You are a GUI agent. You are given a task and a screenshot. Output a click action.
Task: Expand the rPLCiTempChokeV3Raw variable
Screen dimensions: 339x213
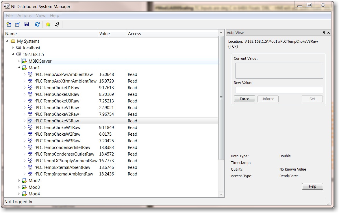point(25,121)
